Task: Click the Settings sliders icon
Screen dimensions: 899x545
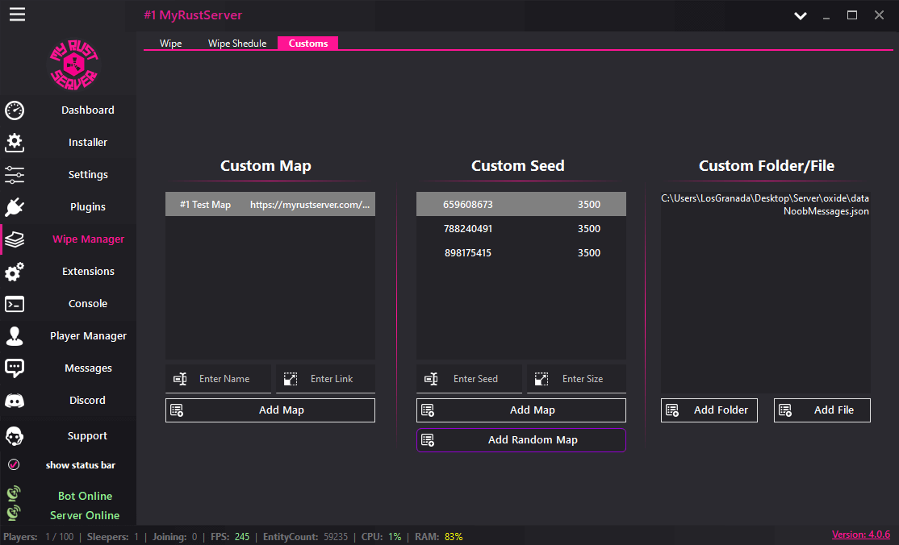Action: click(15, 175)
